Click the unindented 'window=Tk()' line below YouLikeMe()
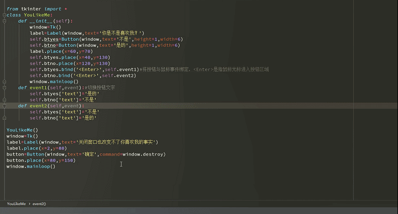This screenshot has height=214, width=398. [x=22, y=136]
